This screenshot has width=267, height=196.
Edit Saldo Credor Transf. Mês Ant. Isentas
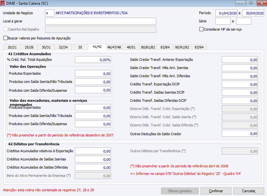[240, 68]
